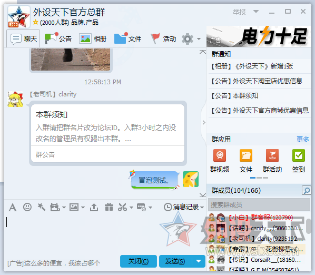The width and height of the screenshot is (315, 275).
Task: Click the 举报 report link
Action: pyautogui.click(x=239, y=12)
